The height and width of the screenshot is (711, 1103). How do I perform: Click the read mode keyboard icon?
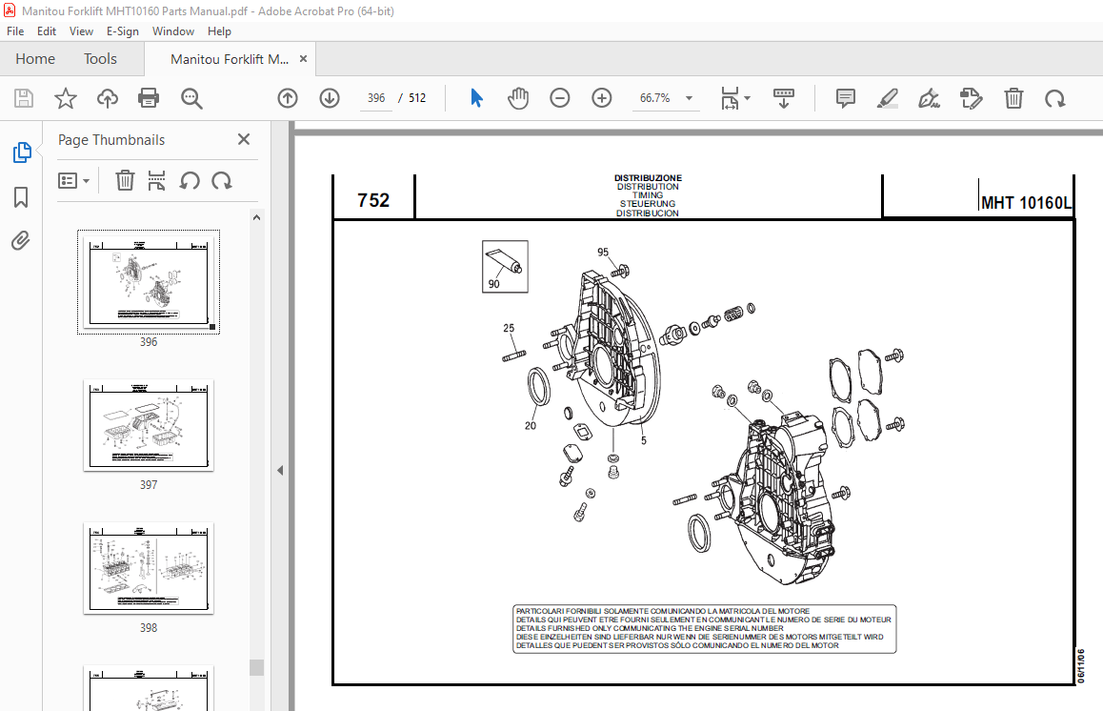click(784, 98)
